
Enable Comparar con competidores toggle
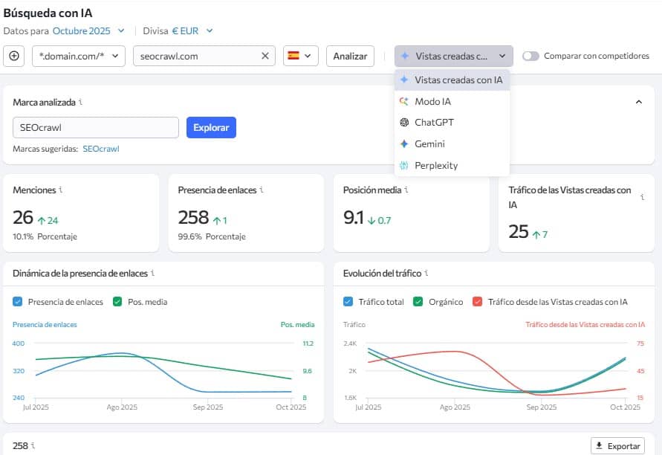pos(530,56)
